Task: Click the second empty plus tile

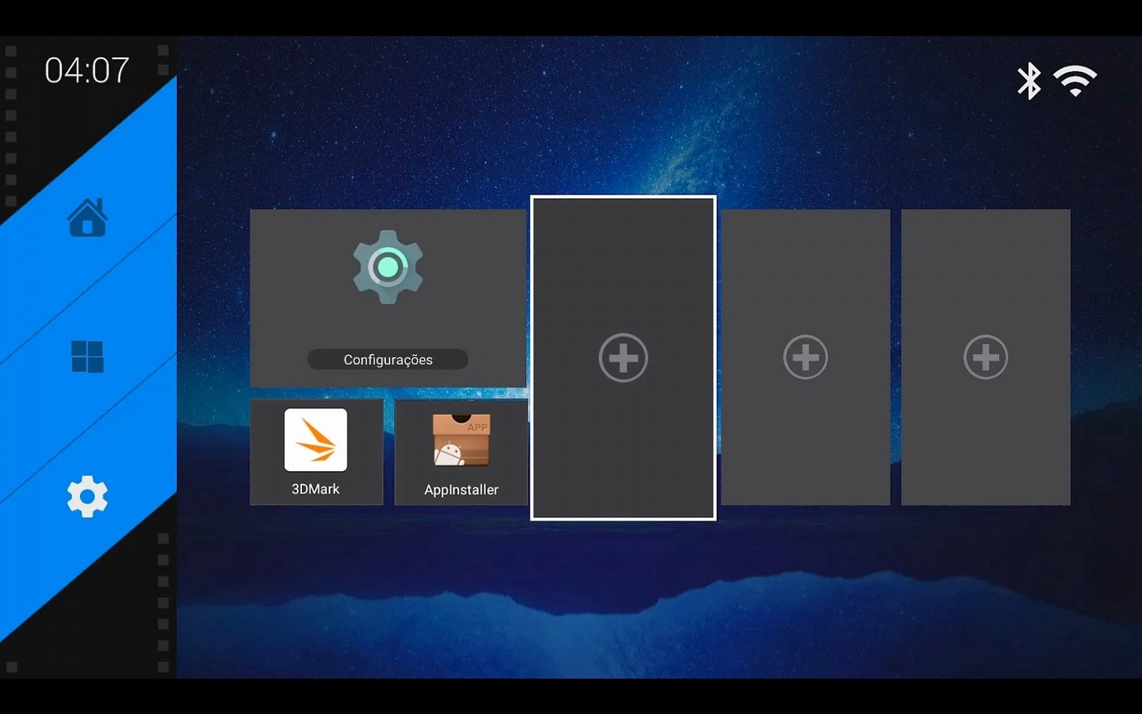Action: [805, 355]
